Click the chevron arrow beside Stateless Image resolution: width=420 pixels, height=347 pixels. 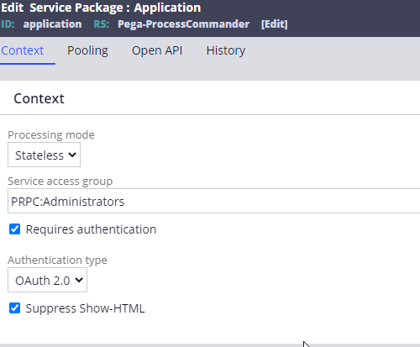[72, 155]
